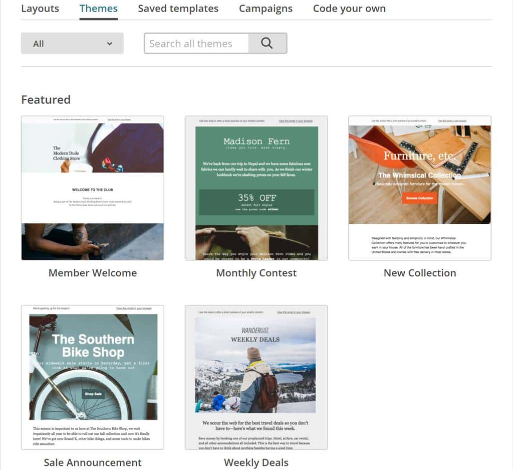Choose the Monthly Contest theme thumbnail
This screenshot has width=513, height=470.
tap(256, 188)
